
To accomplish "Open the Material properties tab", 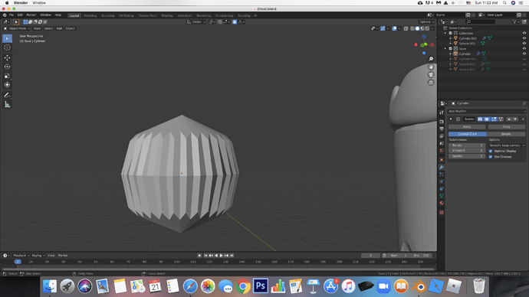I will tap(442, 204).
